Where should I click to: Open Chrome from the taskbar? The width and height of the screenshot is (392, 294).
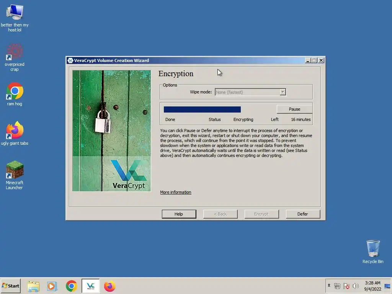pos(71,286)
